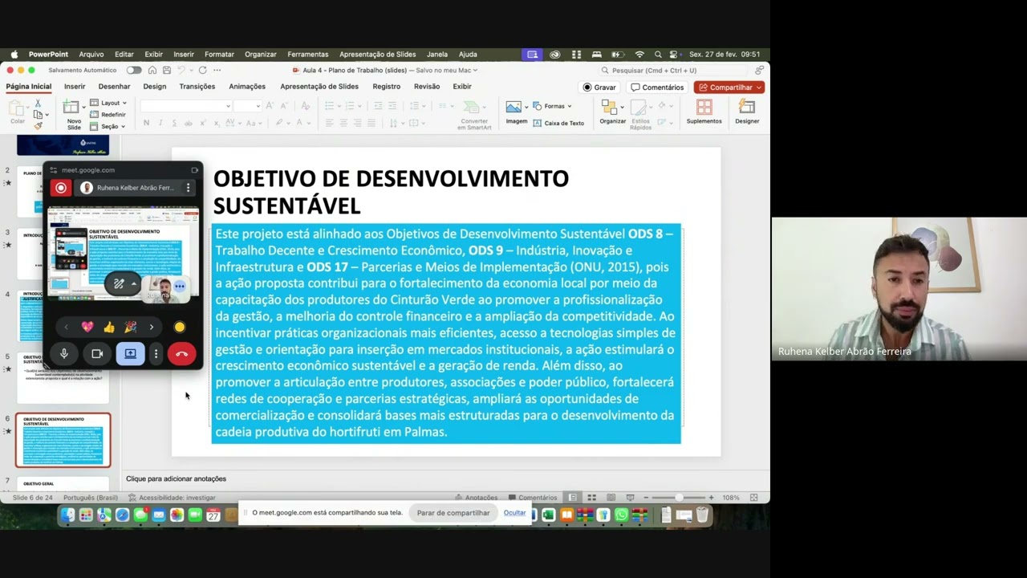Click the red hang-up call button in Meet

click(x=182, y=354)
